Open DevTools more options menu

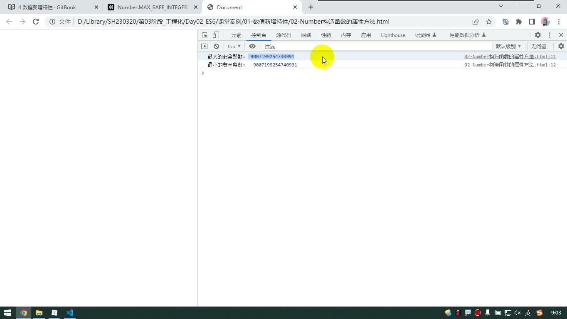(550, 35)
